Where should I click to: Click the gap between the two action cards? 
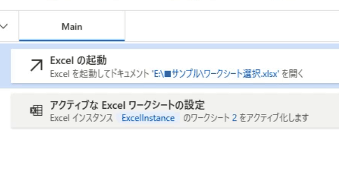[169, 91]
